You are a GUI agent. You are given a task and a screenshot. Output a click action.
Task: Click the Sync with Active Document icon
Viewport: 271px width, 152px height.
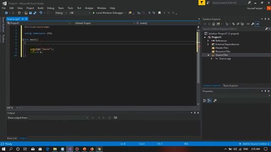(x=233, y=24)
